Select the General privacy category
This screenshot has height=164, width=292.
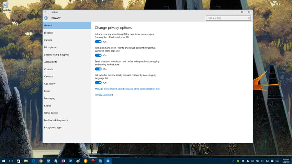click(67, 25)
